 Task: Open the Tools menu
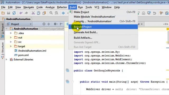(89, 7)
